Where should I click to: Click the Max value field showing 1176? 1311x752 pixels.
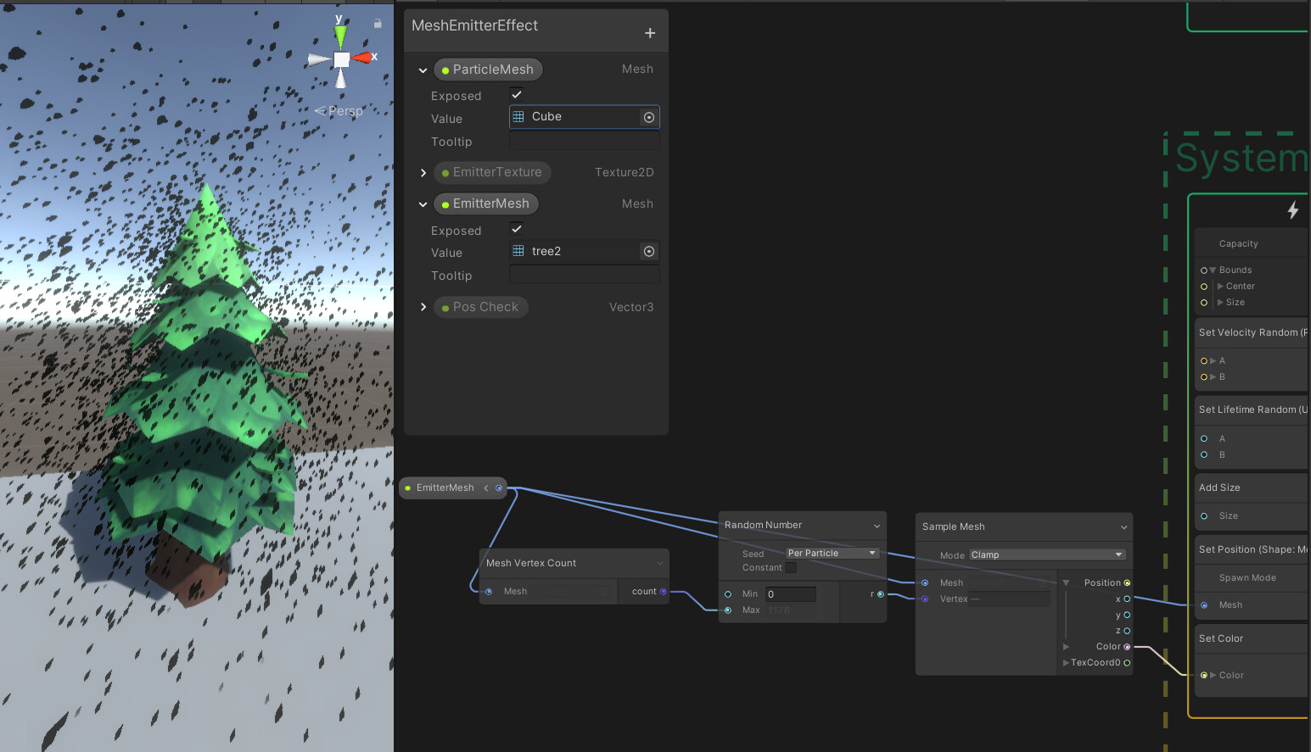790,610
